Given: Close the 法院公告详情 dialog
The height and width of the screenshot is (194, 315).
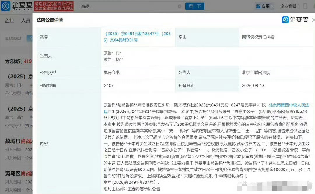Looking at the screenshot, I should (x=313, y=20).
